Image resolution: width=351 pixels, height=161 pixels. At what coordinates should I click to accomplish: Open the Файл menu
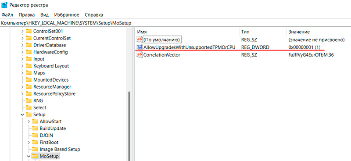click(7, 15)
